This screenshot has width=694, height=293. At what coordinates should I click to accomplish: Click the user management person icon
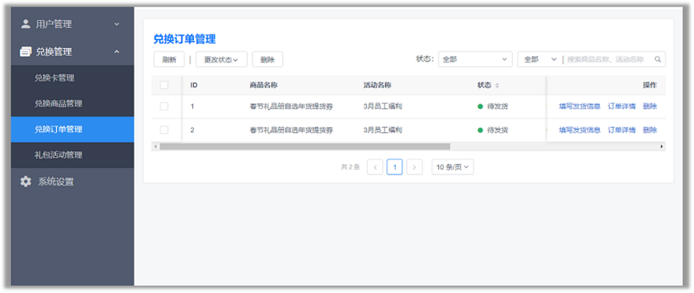click(26, 24)
